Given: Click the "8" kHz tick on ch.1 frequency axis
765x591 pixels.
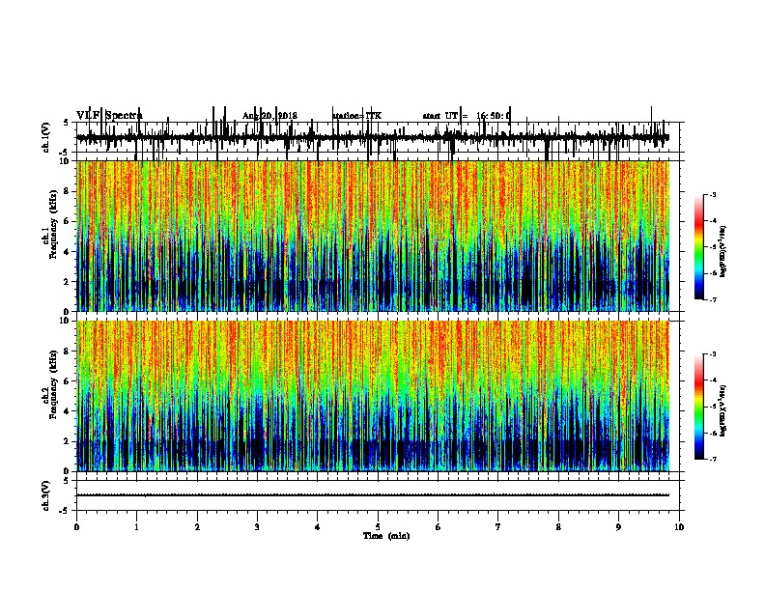Looking at the screenshot, I should click(68, 191).
